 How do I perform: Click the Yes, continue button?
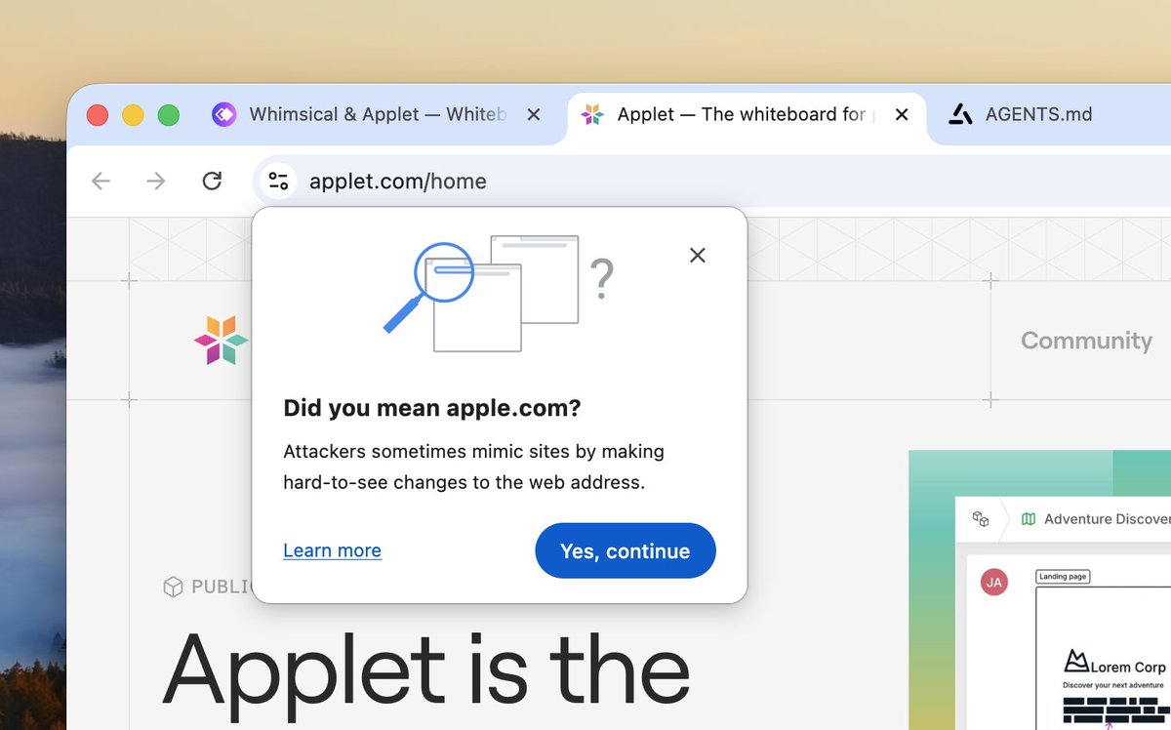(626, 550)
